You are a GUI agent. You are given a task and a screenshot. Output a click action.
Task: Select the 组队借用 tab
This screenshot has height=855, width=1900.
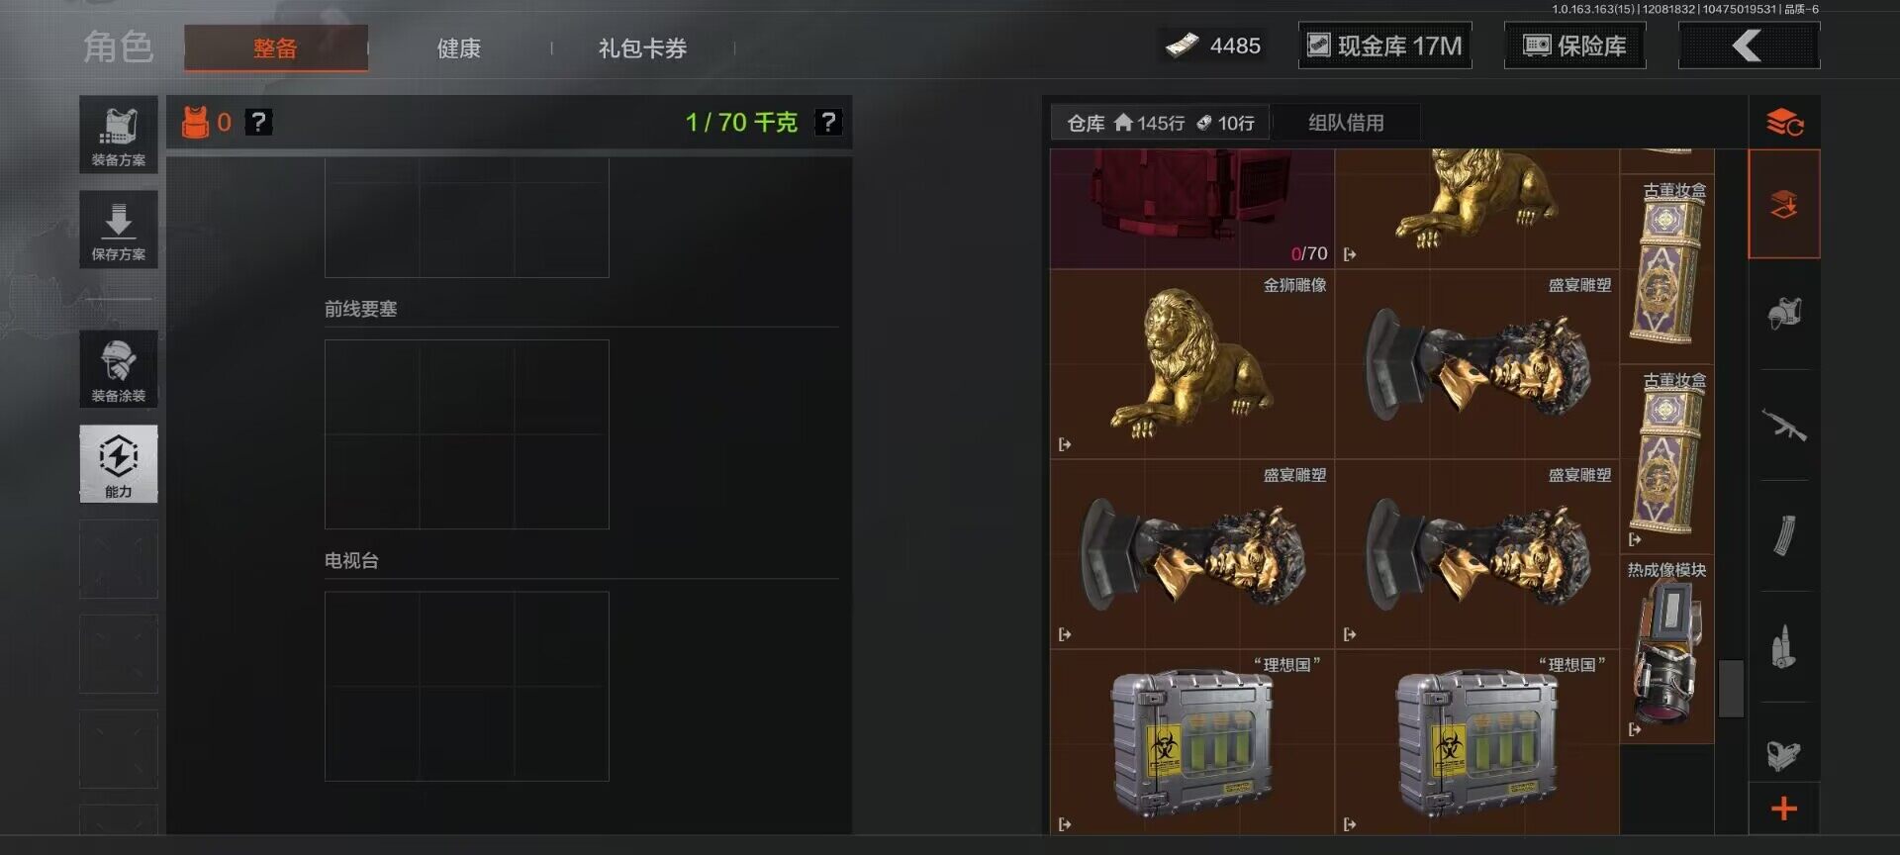click(1346, 123)
